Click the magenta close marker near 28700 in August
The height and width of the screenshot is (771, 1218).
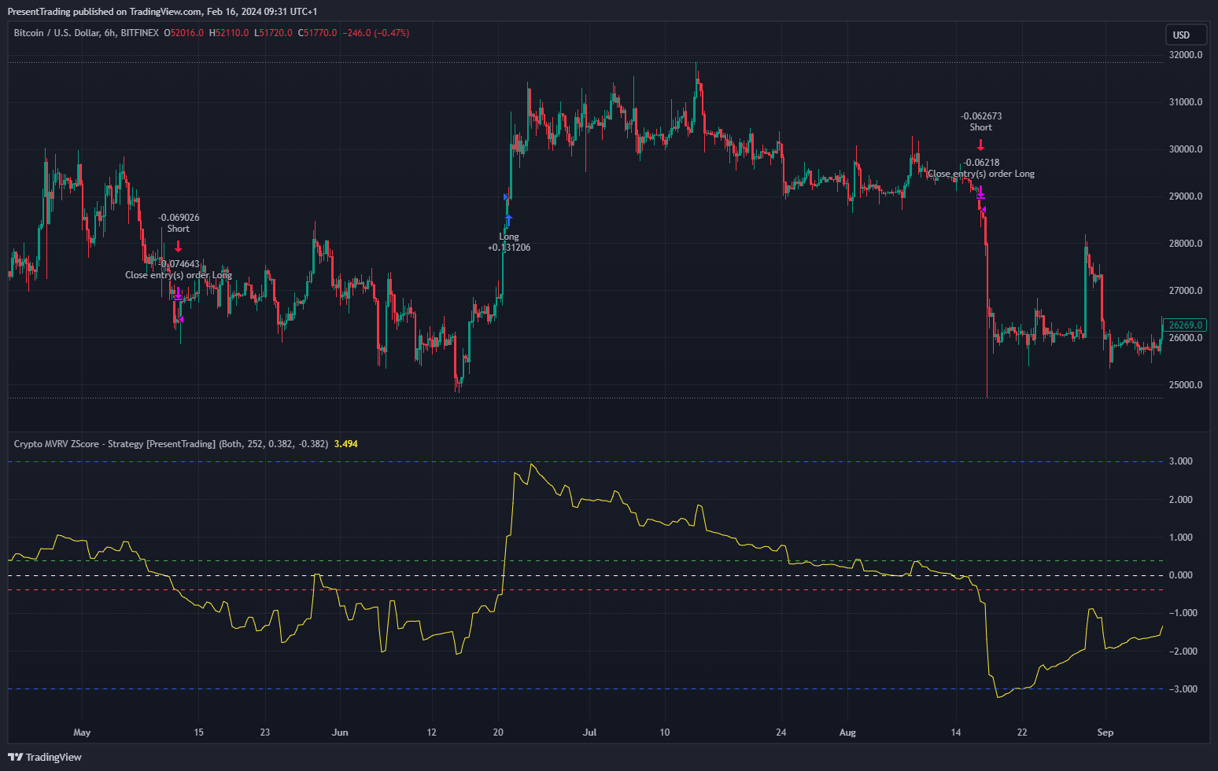(983, 209)
